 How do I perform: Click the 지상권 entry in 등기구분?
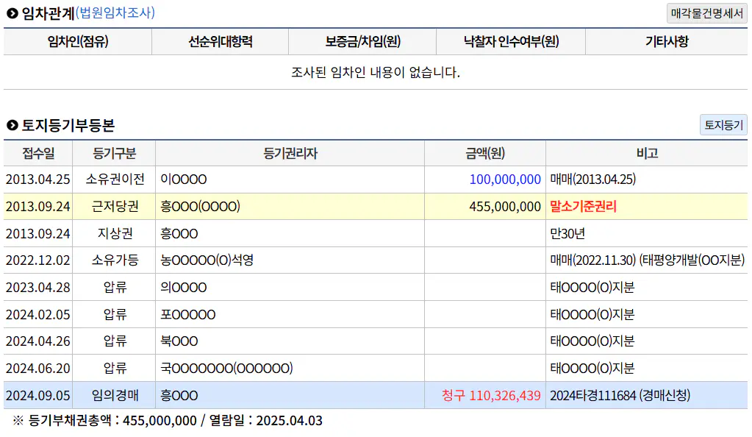click(x=115, y=234)
